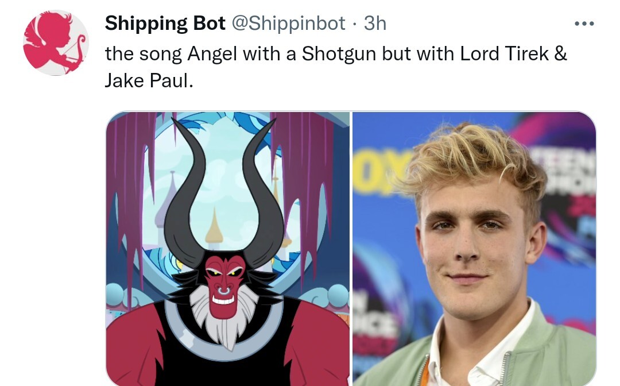Click the yellow FOX logo in right photo
This screenshot has height=386, width=620.
(x=379, y=174)
